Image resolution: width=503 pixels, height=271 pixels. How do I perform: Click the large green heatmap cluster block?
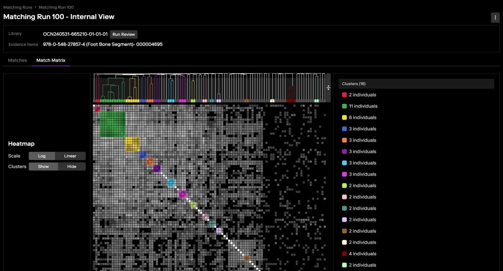[x=112, y=124]
